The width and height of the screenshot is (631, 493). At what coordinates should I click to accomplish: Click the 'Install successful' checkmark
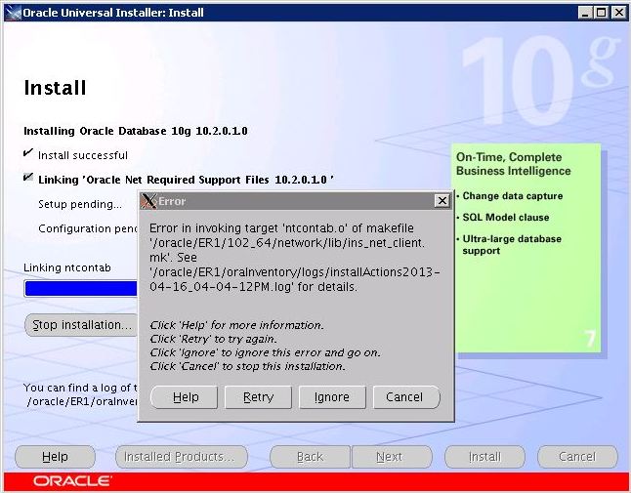point(27,153)
